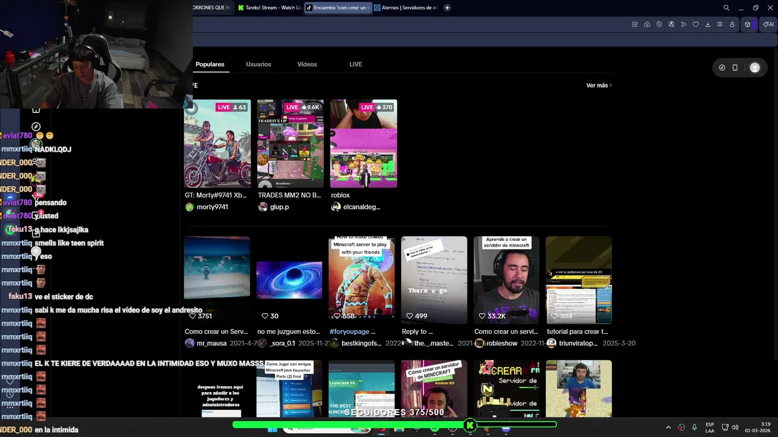Image resolution: width=778 pixels, height=437 pixels.
Task: Click the TikTok explore compass icon
Action: point(36,126)
